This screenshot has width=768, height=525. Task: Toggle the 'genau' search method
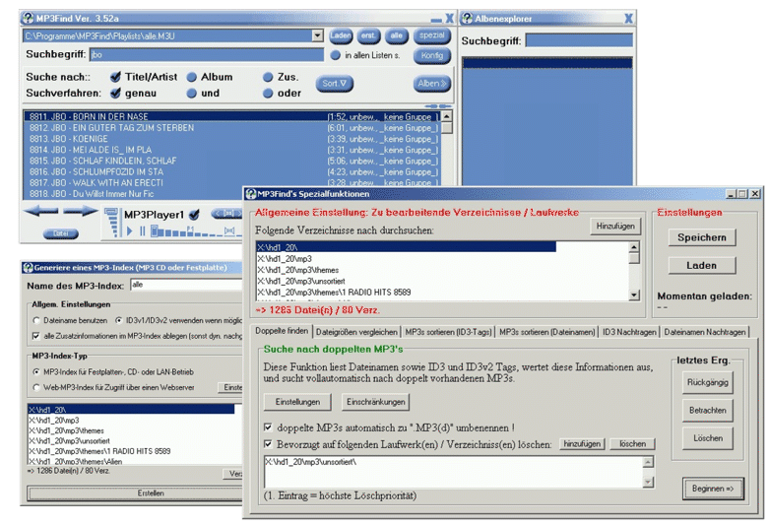pos(115,94)
